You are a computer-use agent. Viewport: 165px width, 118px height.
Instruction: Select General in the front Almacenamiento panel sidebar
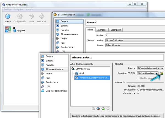[x=54, y=57]
